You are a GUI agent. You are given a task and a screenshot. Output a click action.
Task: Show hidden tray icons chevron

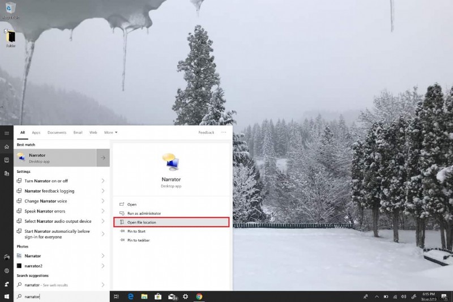point(377,296)
